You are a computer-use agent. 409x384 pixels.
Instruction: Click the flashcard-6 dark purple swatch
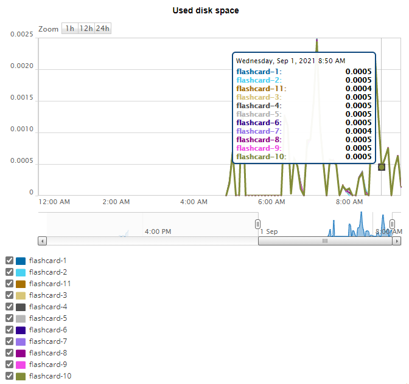coord(21,330)
